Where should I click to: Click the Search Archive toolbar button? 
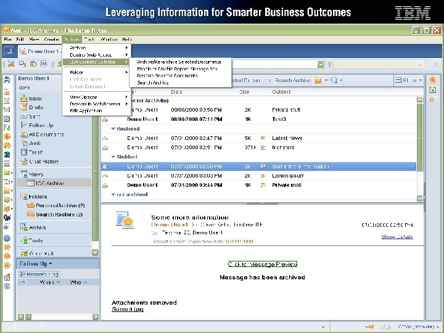[x=292, y=80]
